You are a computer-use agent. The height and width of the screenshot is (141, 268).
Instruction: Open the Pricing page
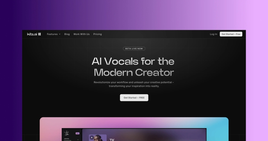pos(97,34)
